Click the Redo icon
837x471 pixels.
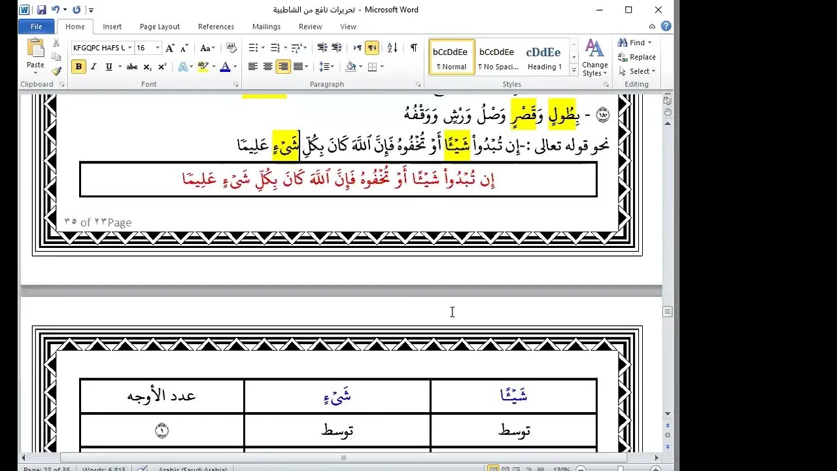pos(77,10)
